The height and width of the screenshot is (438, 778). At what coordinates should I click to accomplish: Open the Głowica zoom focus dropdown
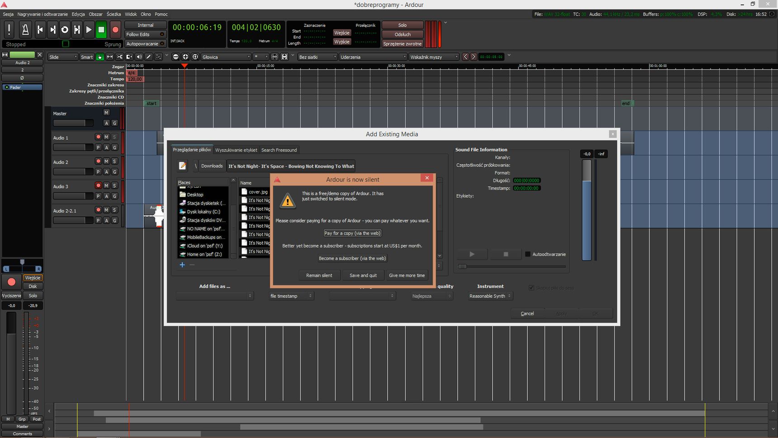[226, 57]
